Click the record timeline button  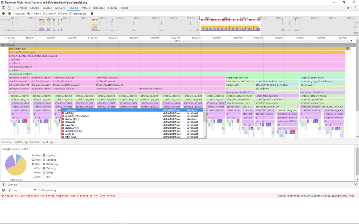(x=4, y=14)
